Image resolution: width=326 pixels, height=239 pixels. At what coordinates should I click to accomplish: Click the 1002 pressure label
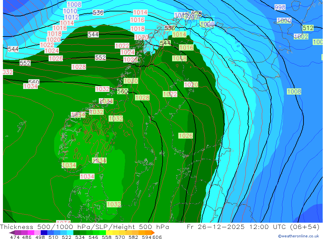point(301,37)
